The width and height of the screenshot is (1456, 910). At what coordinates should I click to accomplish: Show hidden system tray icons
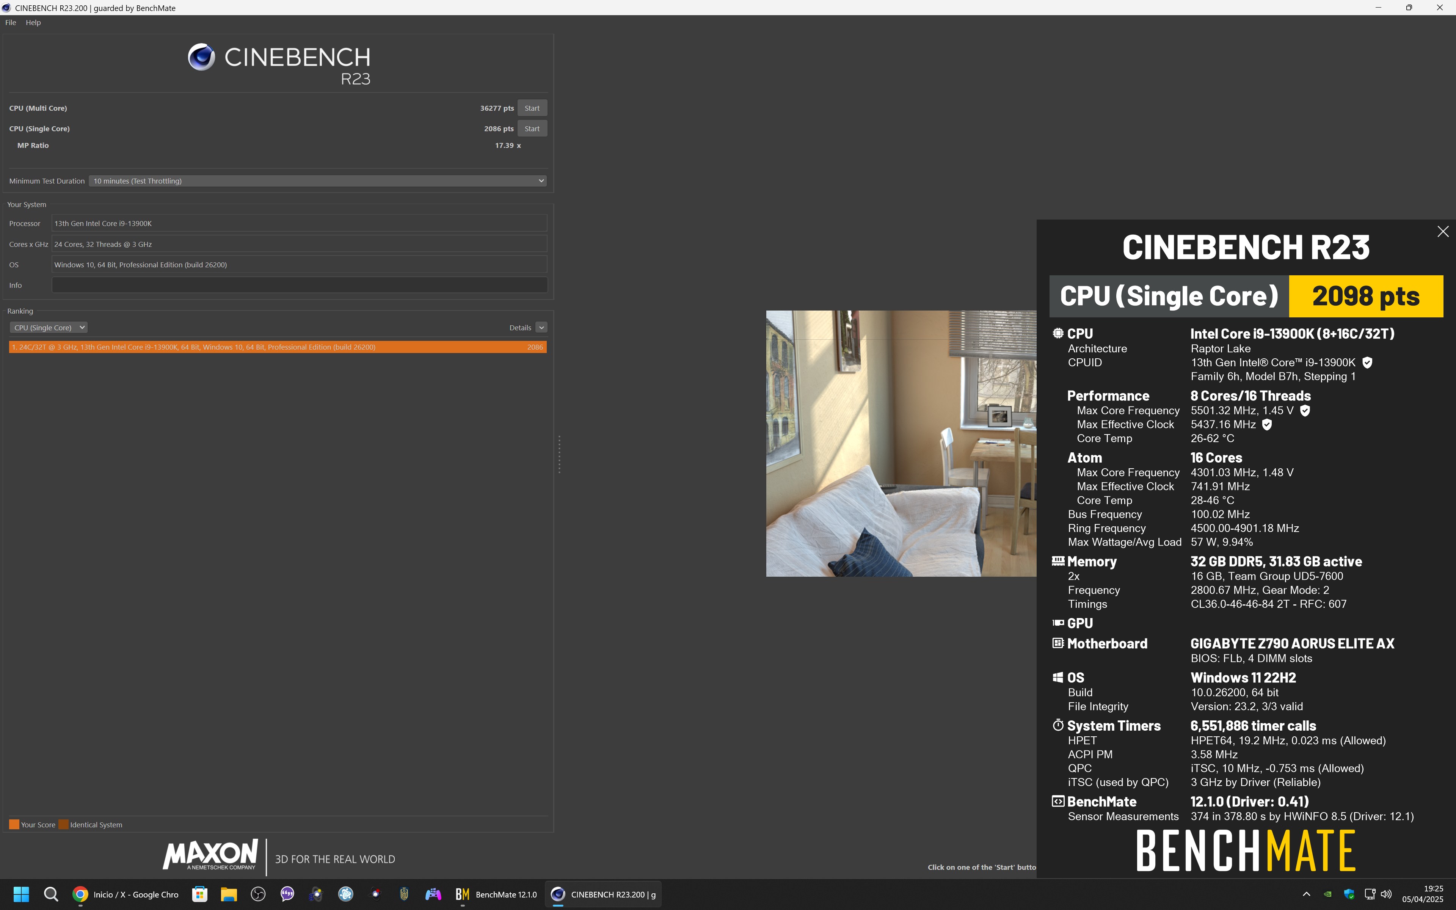coord(1306,894)
